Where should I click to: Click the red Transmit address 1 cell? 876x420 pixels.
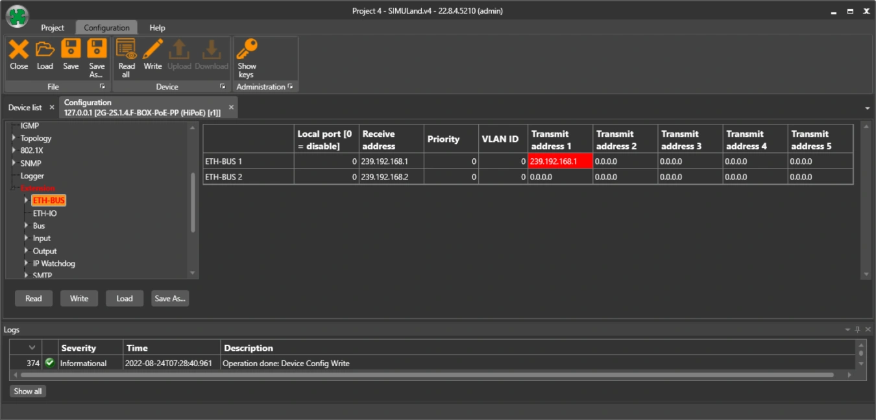[x=560, y=161]
